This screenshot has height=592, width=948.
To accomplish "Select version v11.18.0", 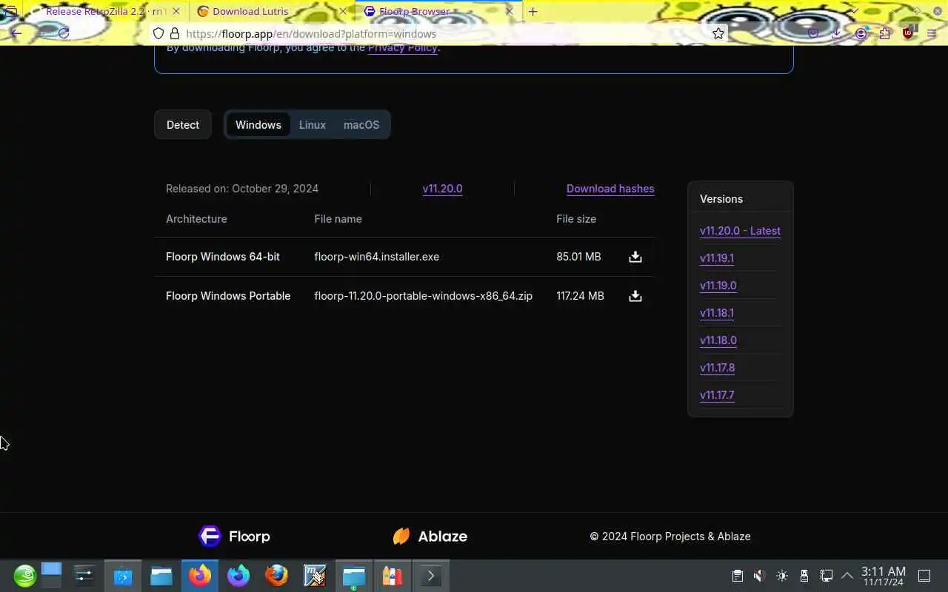I will point(718,340).
